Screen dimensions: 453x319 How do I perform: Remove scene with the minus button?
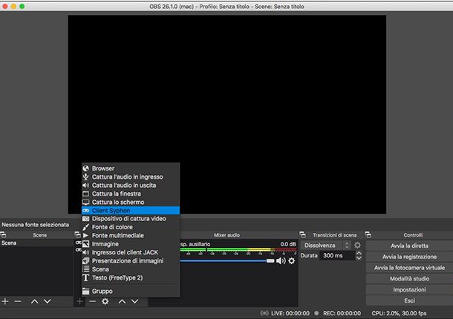[x=18, y=301]
